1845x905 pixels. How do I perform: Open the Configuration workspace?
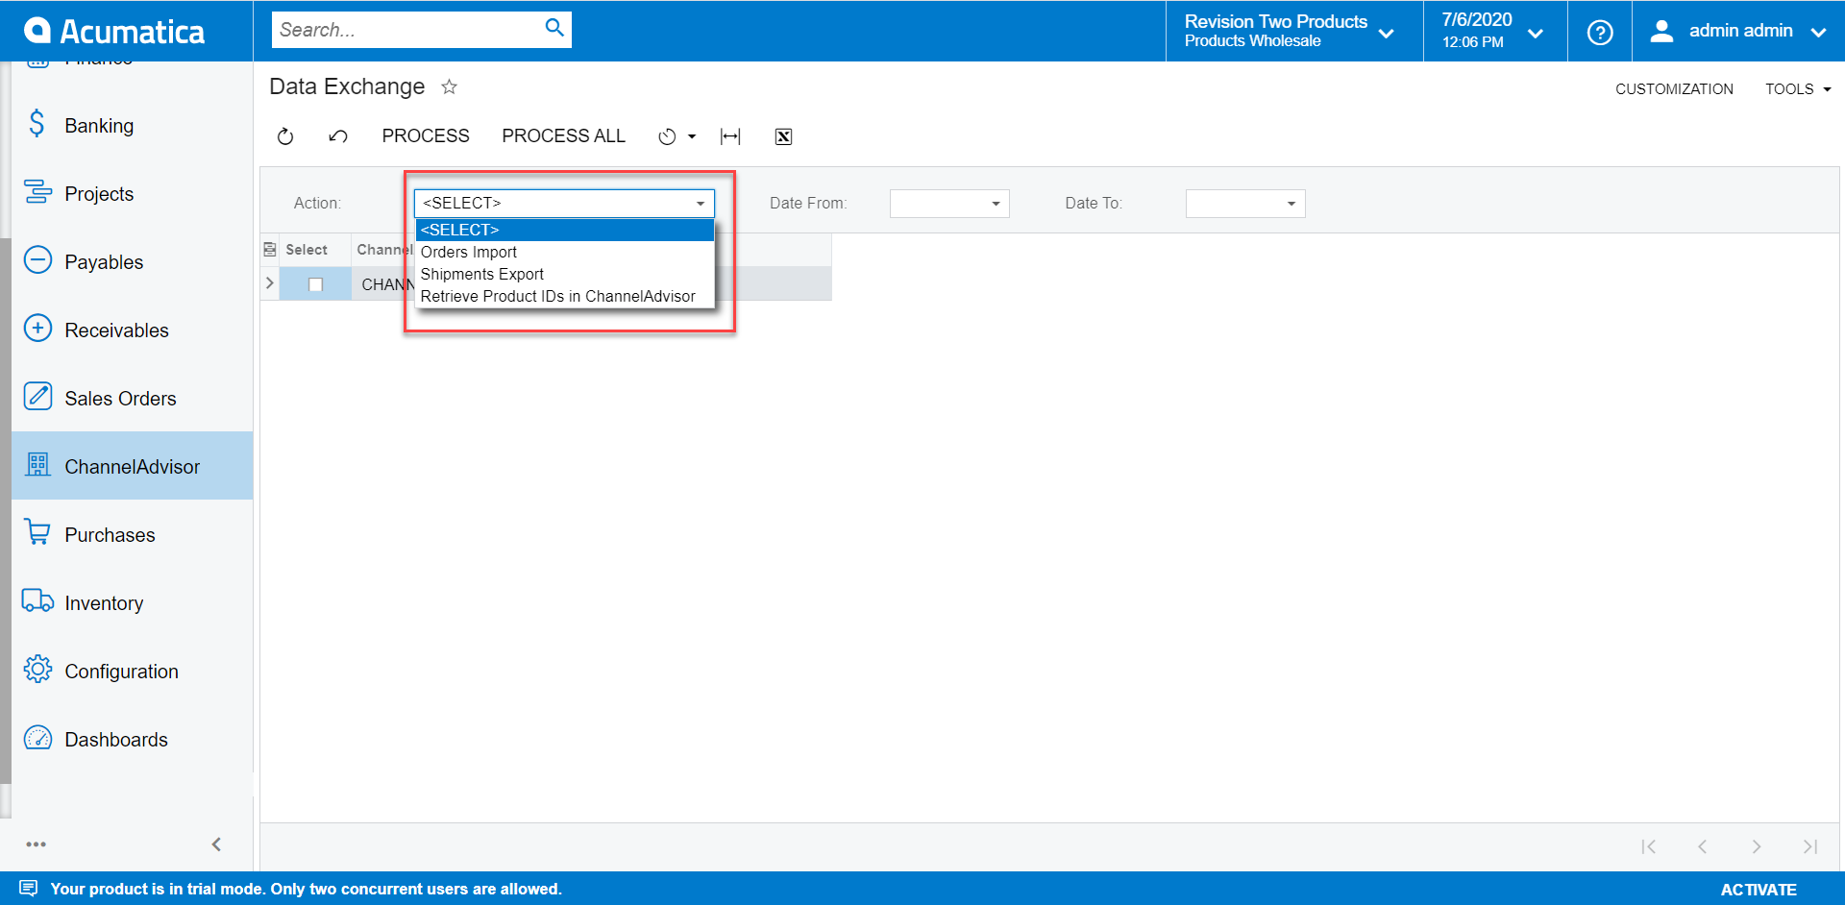[x=133, y=671]
